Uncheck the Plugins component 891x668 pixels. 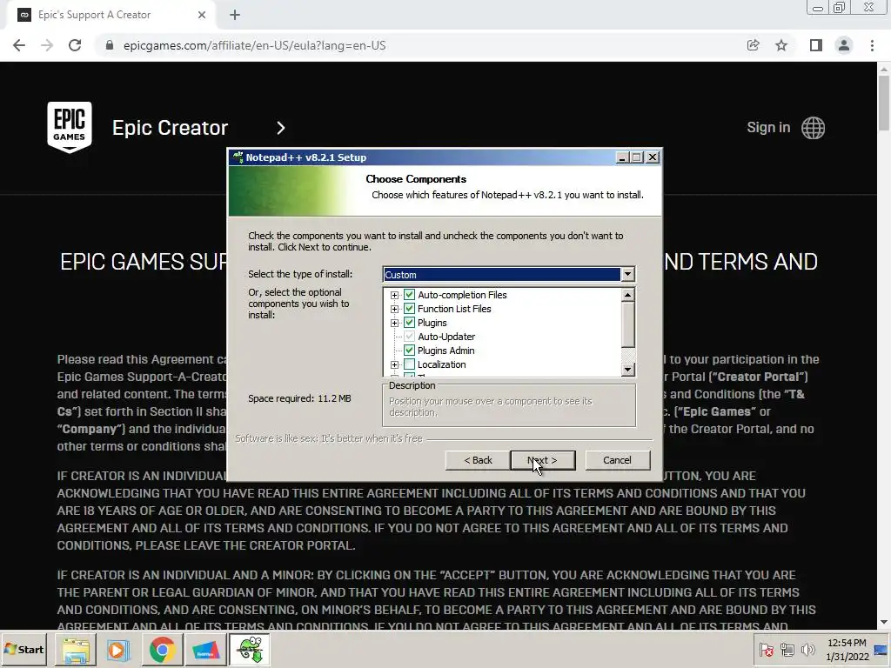coord(409,323)
